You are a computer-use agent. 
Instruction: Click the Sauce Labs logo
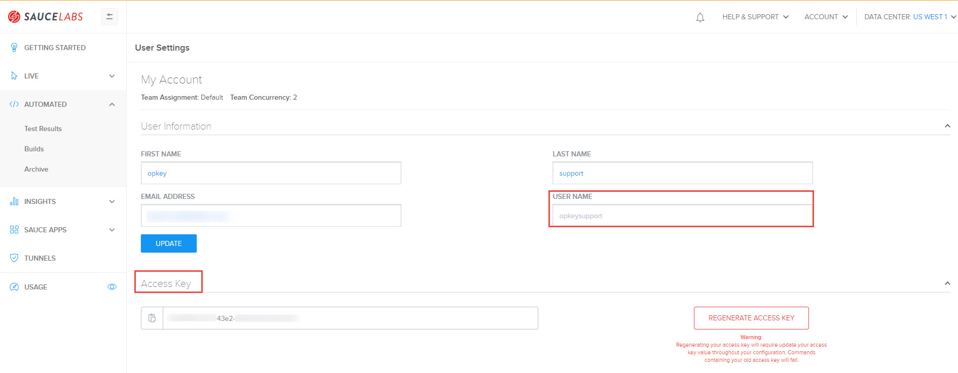point(45,17)
